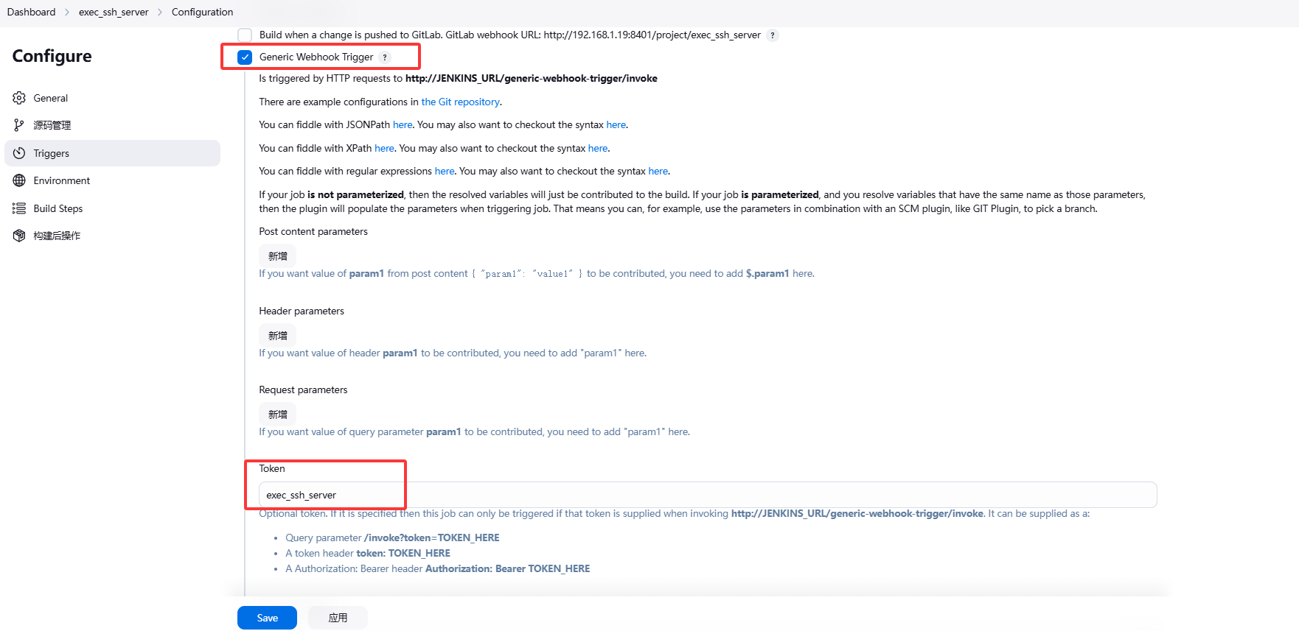Click the Triggers clock icon
1299x631 pixels.
(19, 153)
